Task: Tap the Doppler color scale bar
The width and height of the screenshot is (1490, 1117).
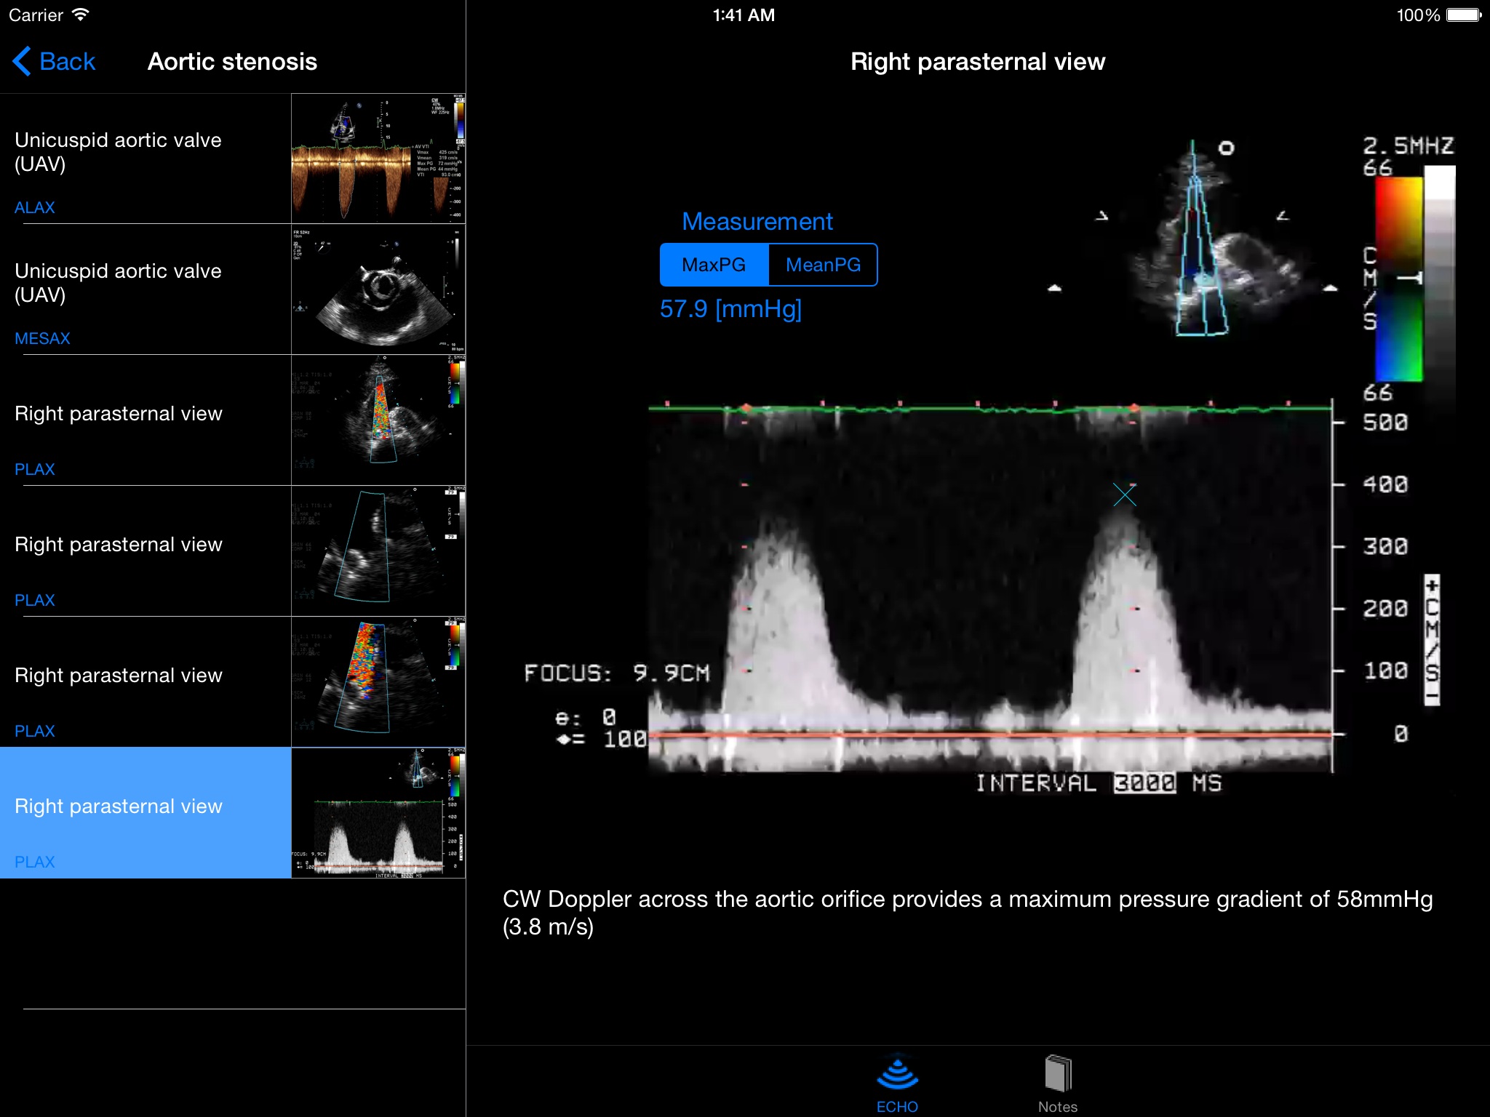Action: click(x=1399, y=280)
